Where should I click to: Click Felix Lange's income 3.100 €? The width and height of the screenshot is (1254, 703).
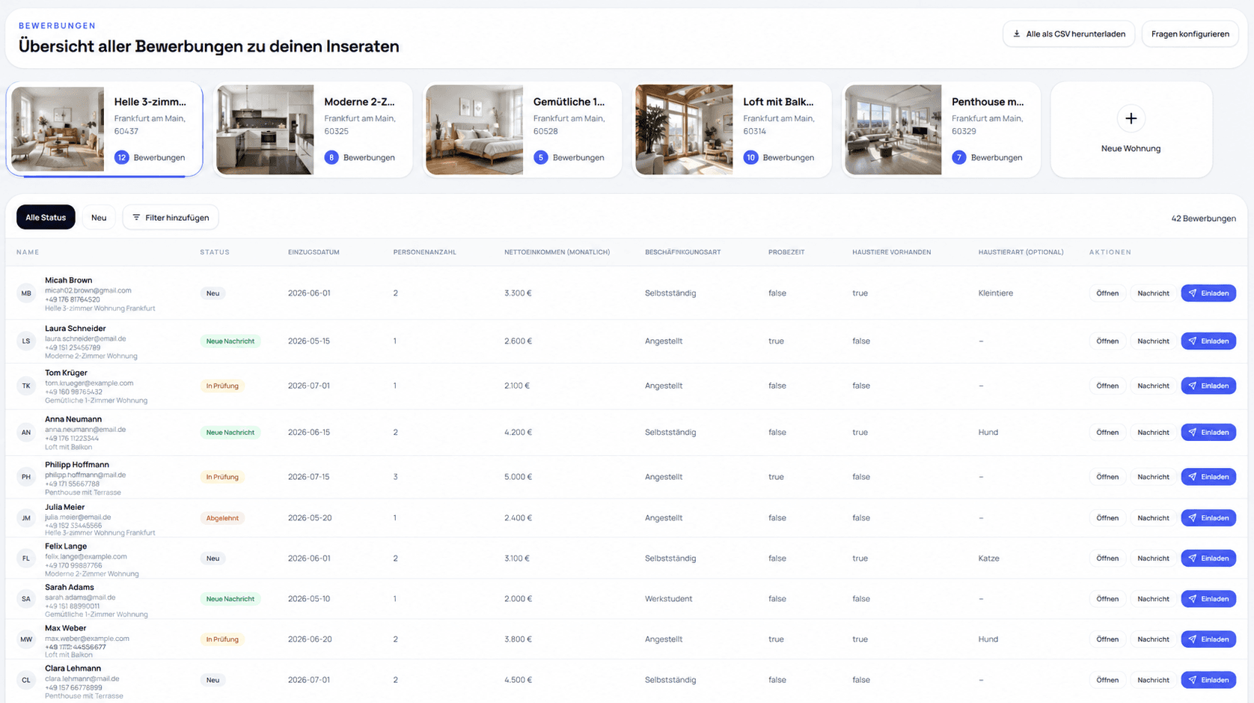[x=518, y=559]
